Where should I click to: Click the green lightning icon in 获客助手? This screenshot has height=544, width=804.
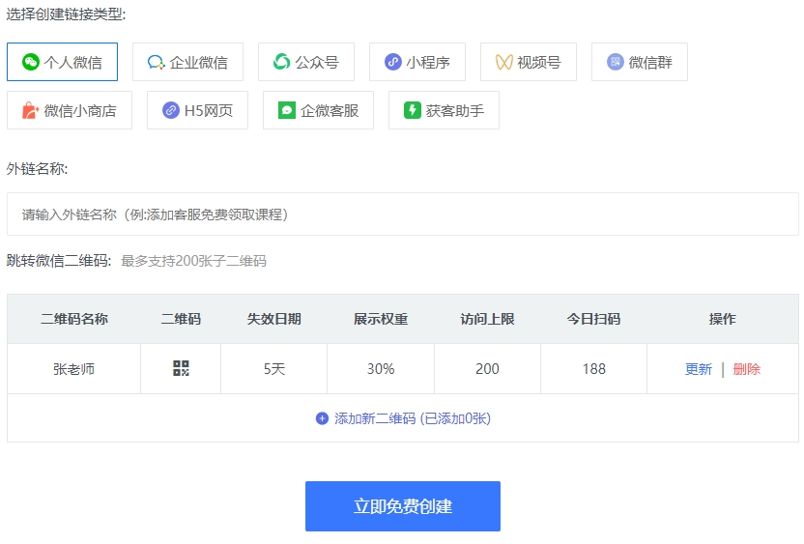413,110
